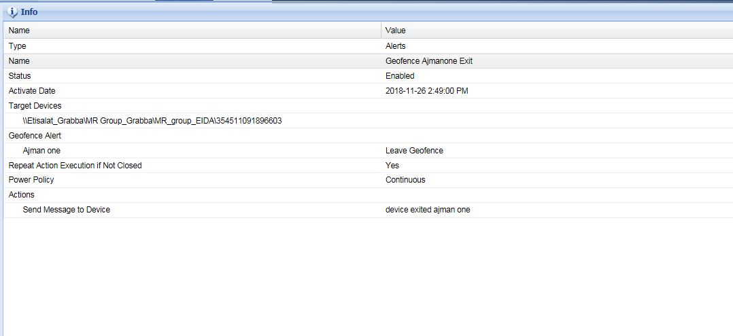Select the Alerts value cell

[x=395, y=46]
